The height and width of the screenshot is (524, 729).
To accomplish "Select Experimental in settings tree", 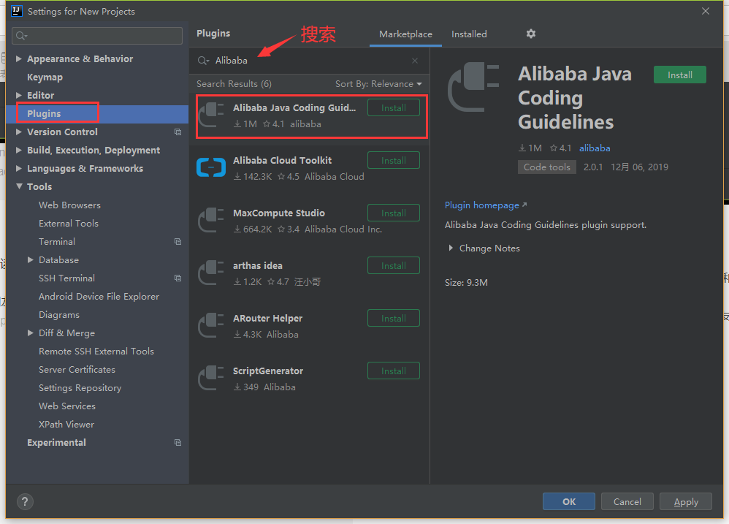I will (56, 443).
